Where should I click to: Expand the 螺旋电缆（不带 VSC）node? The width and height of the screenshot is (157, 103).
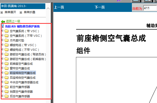(2, 49)
